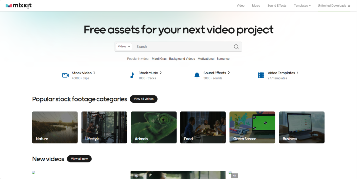Click the Stock Video camera icon
Screen dimensions: 357x179
[65, 75]
